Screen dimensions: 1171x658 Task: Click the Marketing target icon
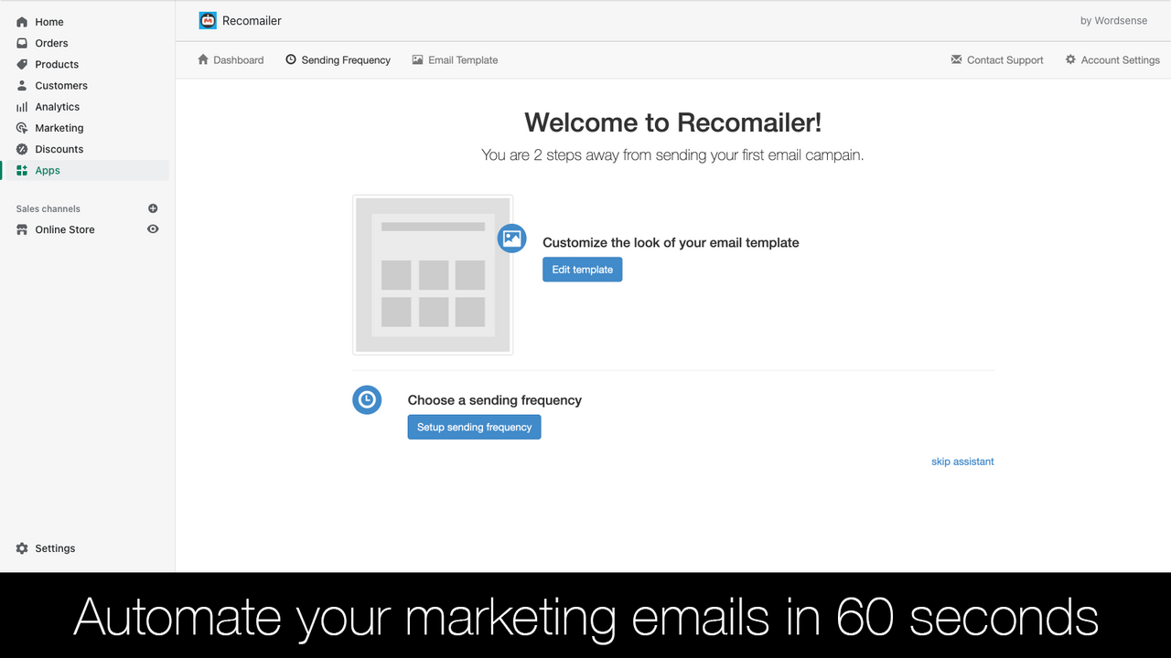pyautogui.click(x=22, y=128)
